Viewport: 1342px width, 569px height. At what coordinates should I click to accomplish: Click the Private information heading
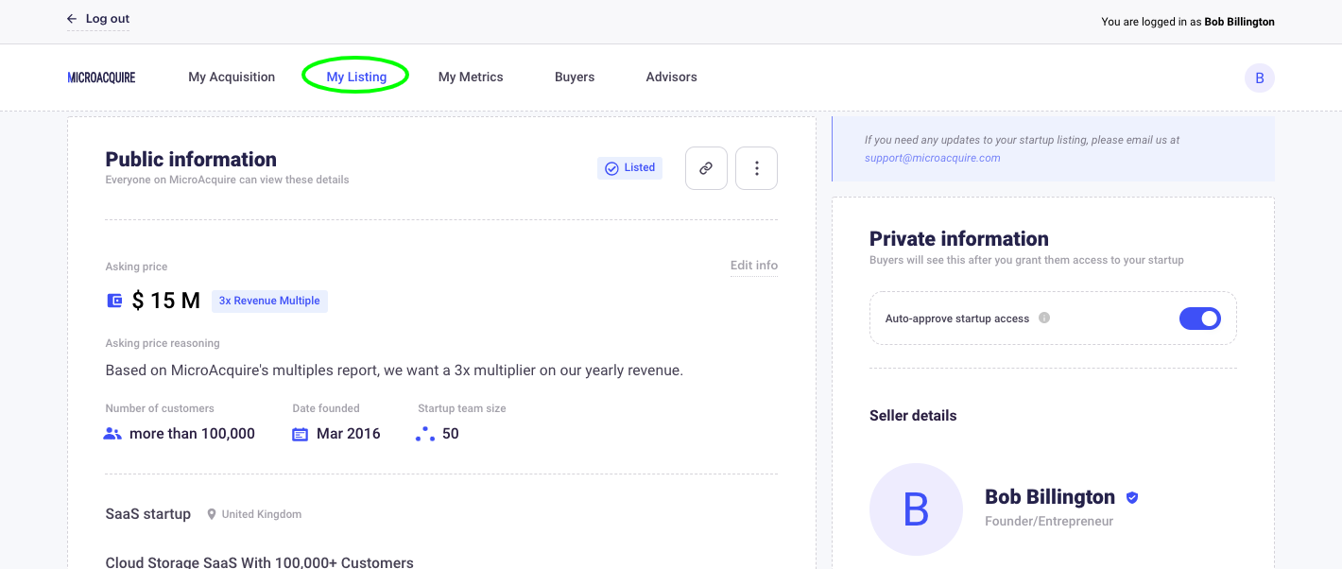pos(959,238)
